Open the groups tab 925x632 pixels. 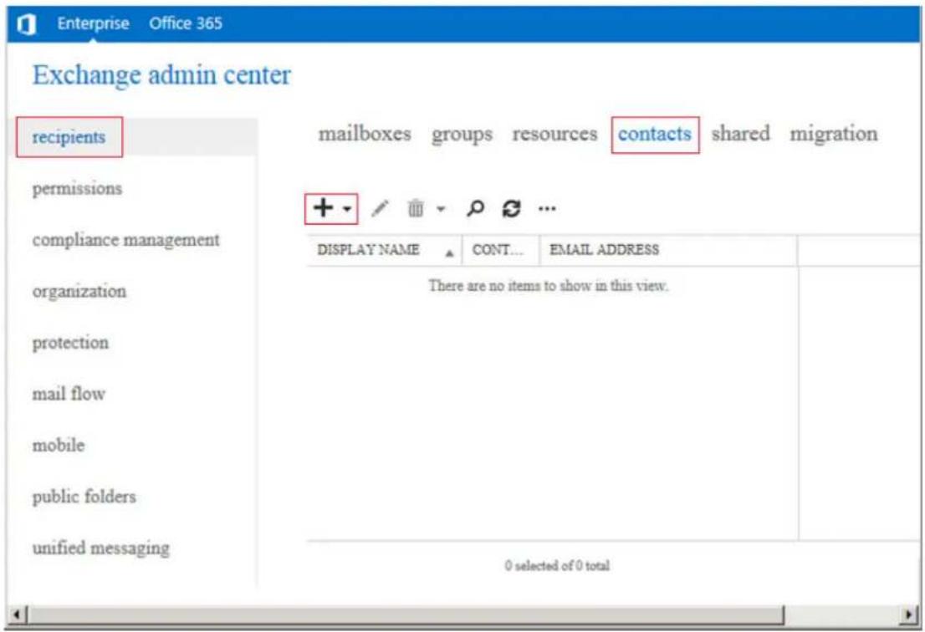click(462, 135)
